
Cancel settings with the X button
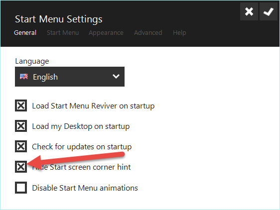[249, 12]
